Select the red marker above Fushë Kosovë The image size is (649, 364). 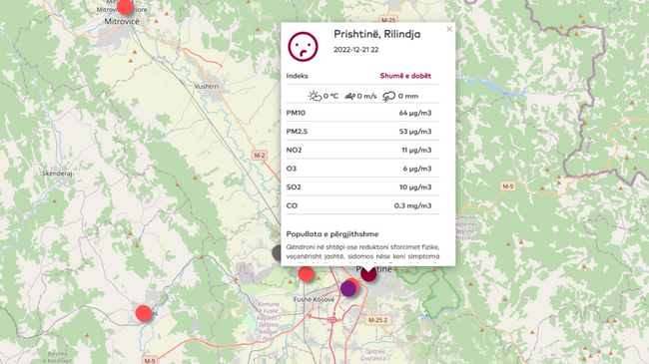(x=306, y=274)
